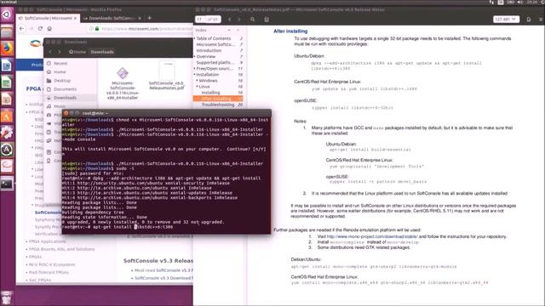Open the Trash in the dock
The image size is (545, 306).
tap(7, 297)
